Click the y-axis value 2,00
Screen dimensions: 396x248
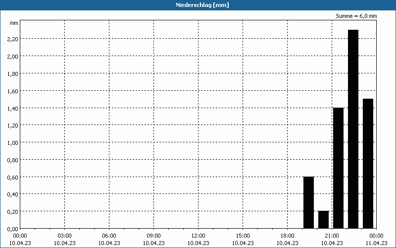(13, 56)
